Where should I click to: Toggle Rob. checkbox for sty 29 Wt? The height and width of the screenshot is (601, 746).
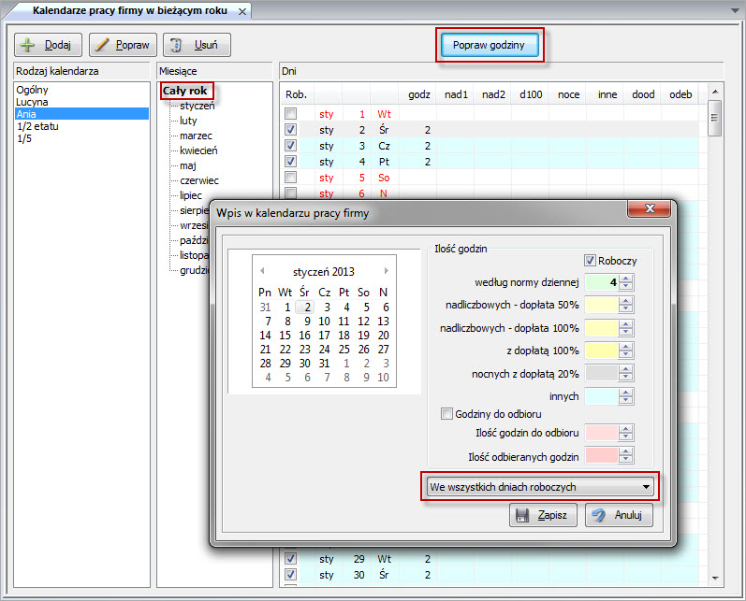click(x=291, y=558)
